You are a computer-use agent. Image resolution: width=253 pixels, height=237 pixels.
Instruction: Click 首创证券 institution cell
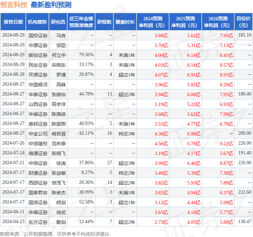click(38, 55)
